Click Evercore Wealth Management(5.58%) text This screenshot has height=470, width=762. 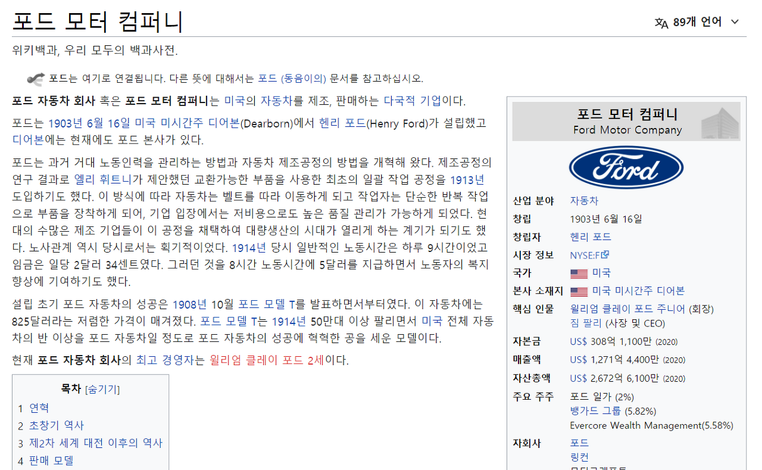(x=652, y=425)
